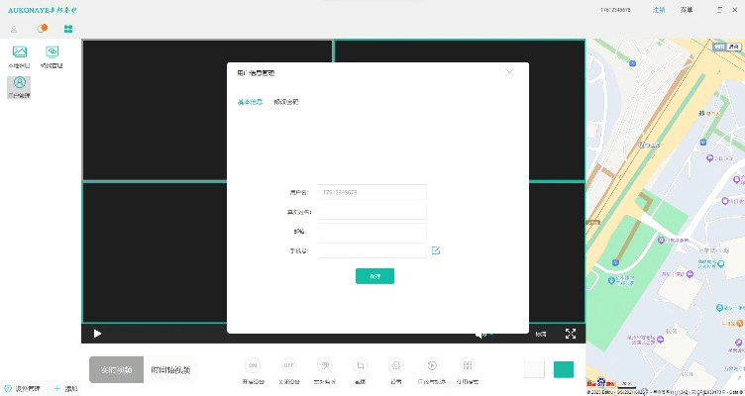This screenshot has width=745, height=396.
Task: Open the video management sidebar icon
Action: [x=51, y=53]
